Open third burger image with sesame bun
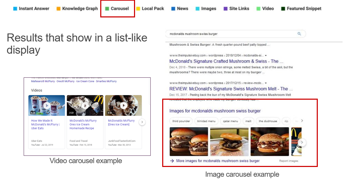 (270, 142)
